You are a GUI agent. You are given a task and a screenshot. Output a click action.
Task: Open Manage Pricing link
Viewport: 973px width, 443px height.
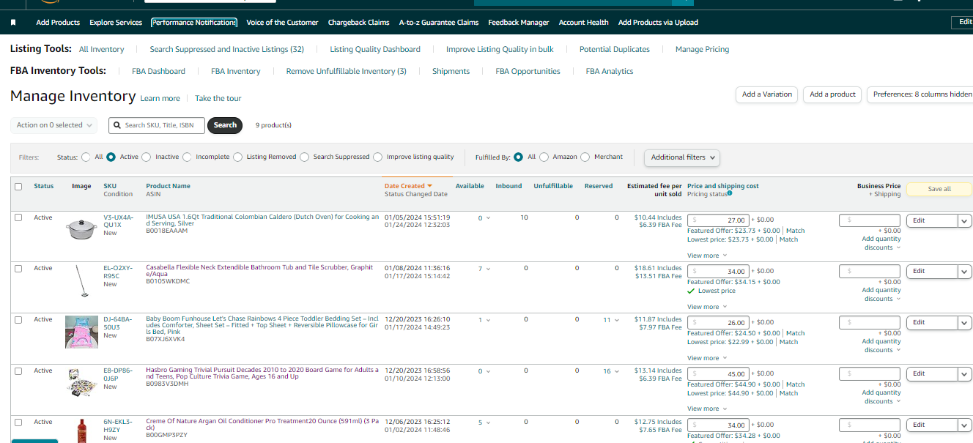tap(702, 50)
